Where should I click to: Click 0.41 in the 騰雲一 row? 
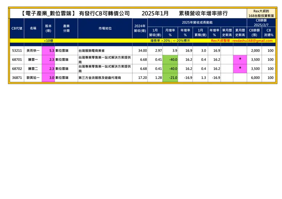[x=159, y=60]
